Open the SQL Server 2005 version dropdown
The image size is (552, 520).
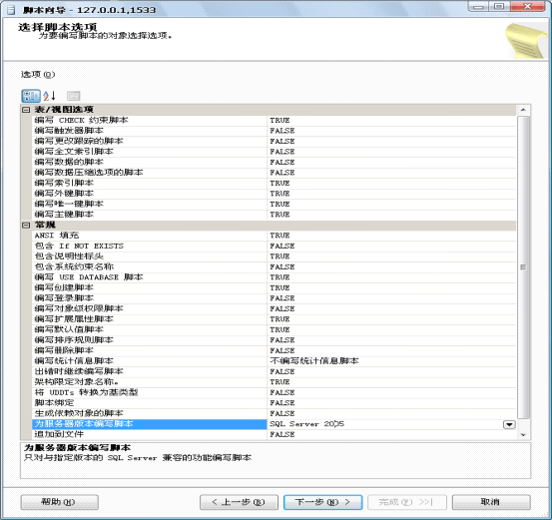point(509,424)
